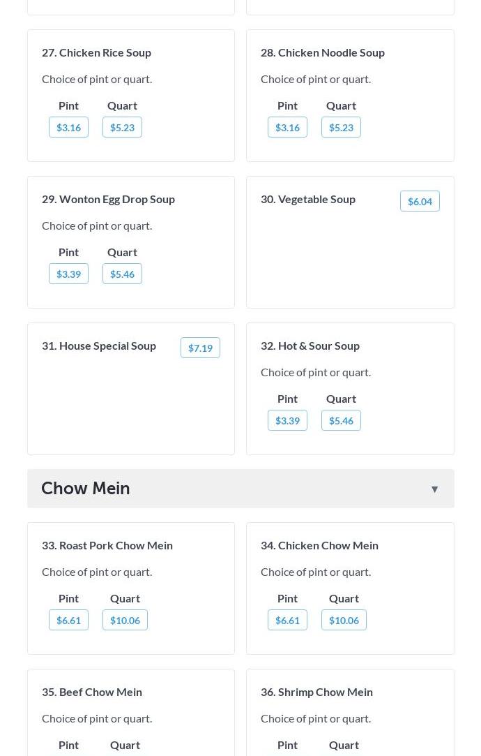Click the 31. House Special Soup title
481x756 pixels.
[x=99, y=345]
